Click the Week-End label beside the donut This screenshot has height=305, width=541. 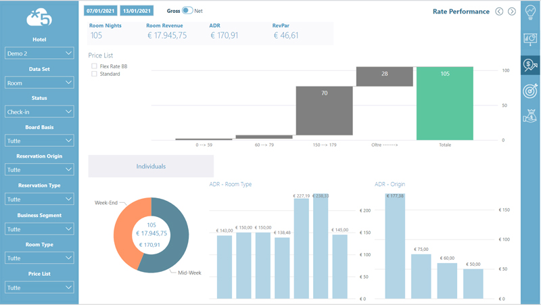point(106,203)
